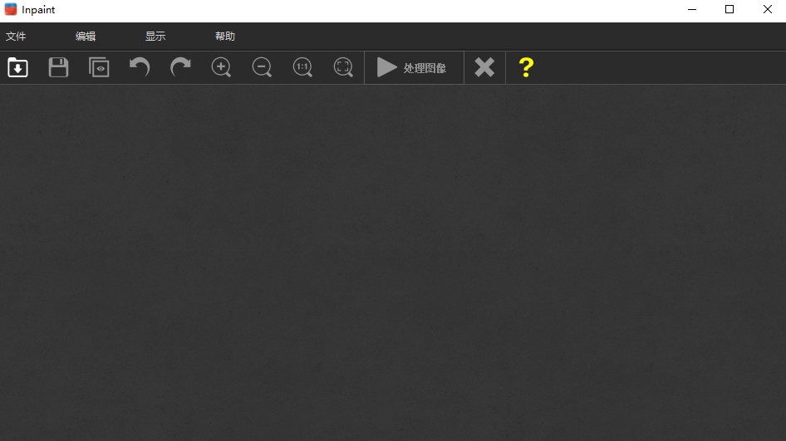Click the Inpaint app icon in title bar

tap(11, 9)
